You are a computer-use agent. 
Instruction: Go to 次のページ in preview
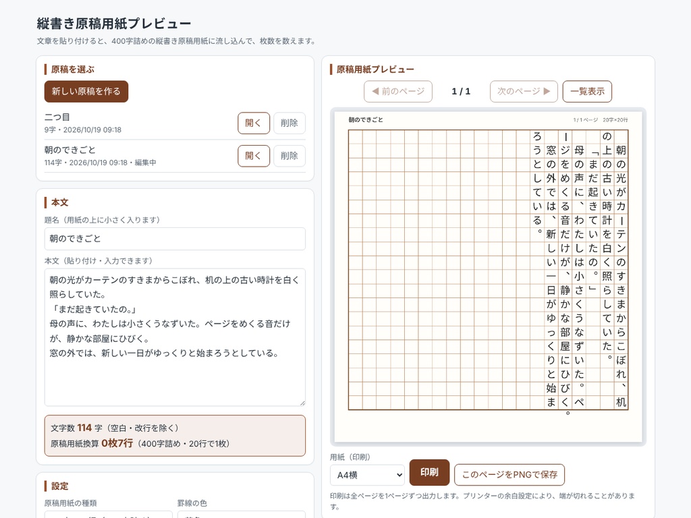coord(524,91)
